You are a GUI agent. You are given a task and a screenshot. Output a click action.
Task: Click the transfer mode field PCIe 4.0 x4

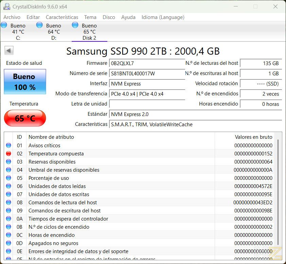[147, 94]
